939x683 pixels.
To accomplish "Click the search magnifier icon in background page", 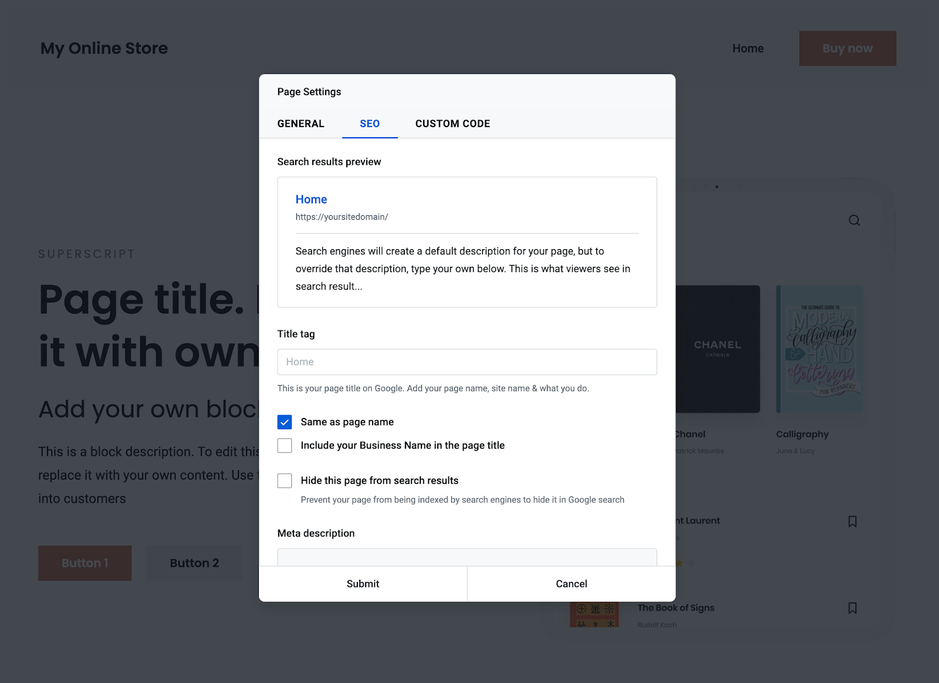I will [854, 220].
